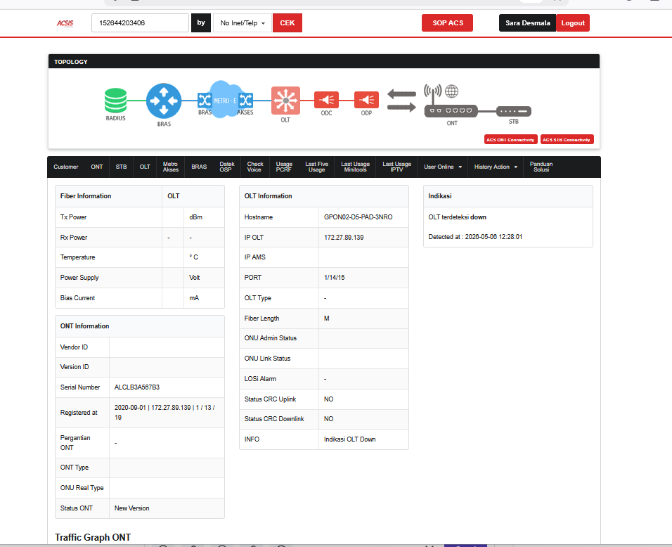This screenshot has width=672, height=547.
Task: Click the CEK button
Action: coord(287,23)
